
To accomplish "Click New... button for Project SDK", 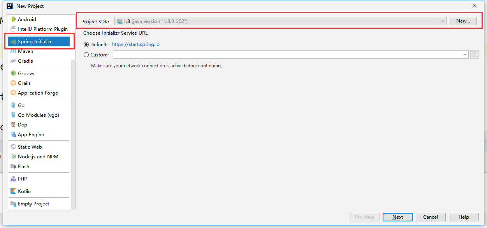I will (x=463, y=21).
